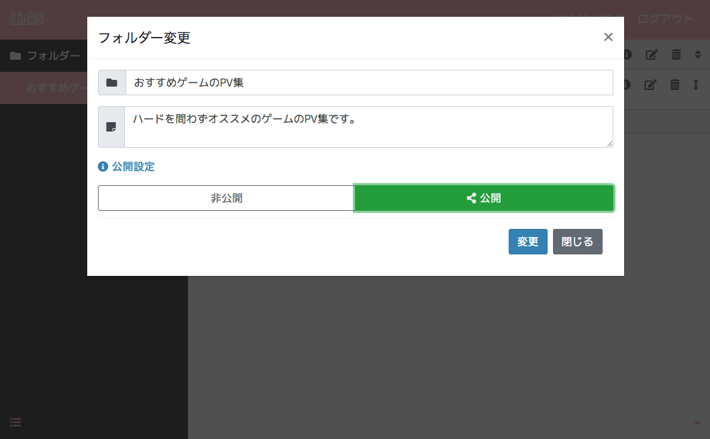Click the trash icon in the header row
710x439 pixels.
pos(676,54)
